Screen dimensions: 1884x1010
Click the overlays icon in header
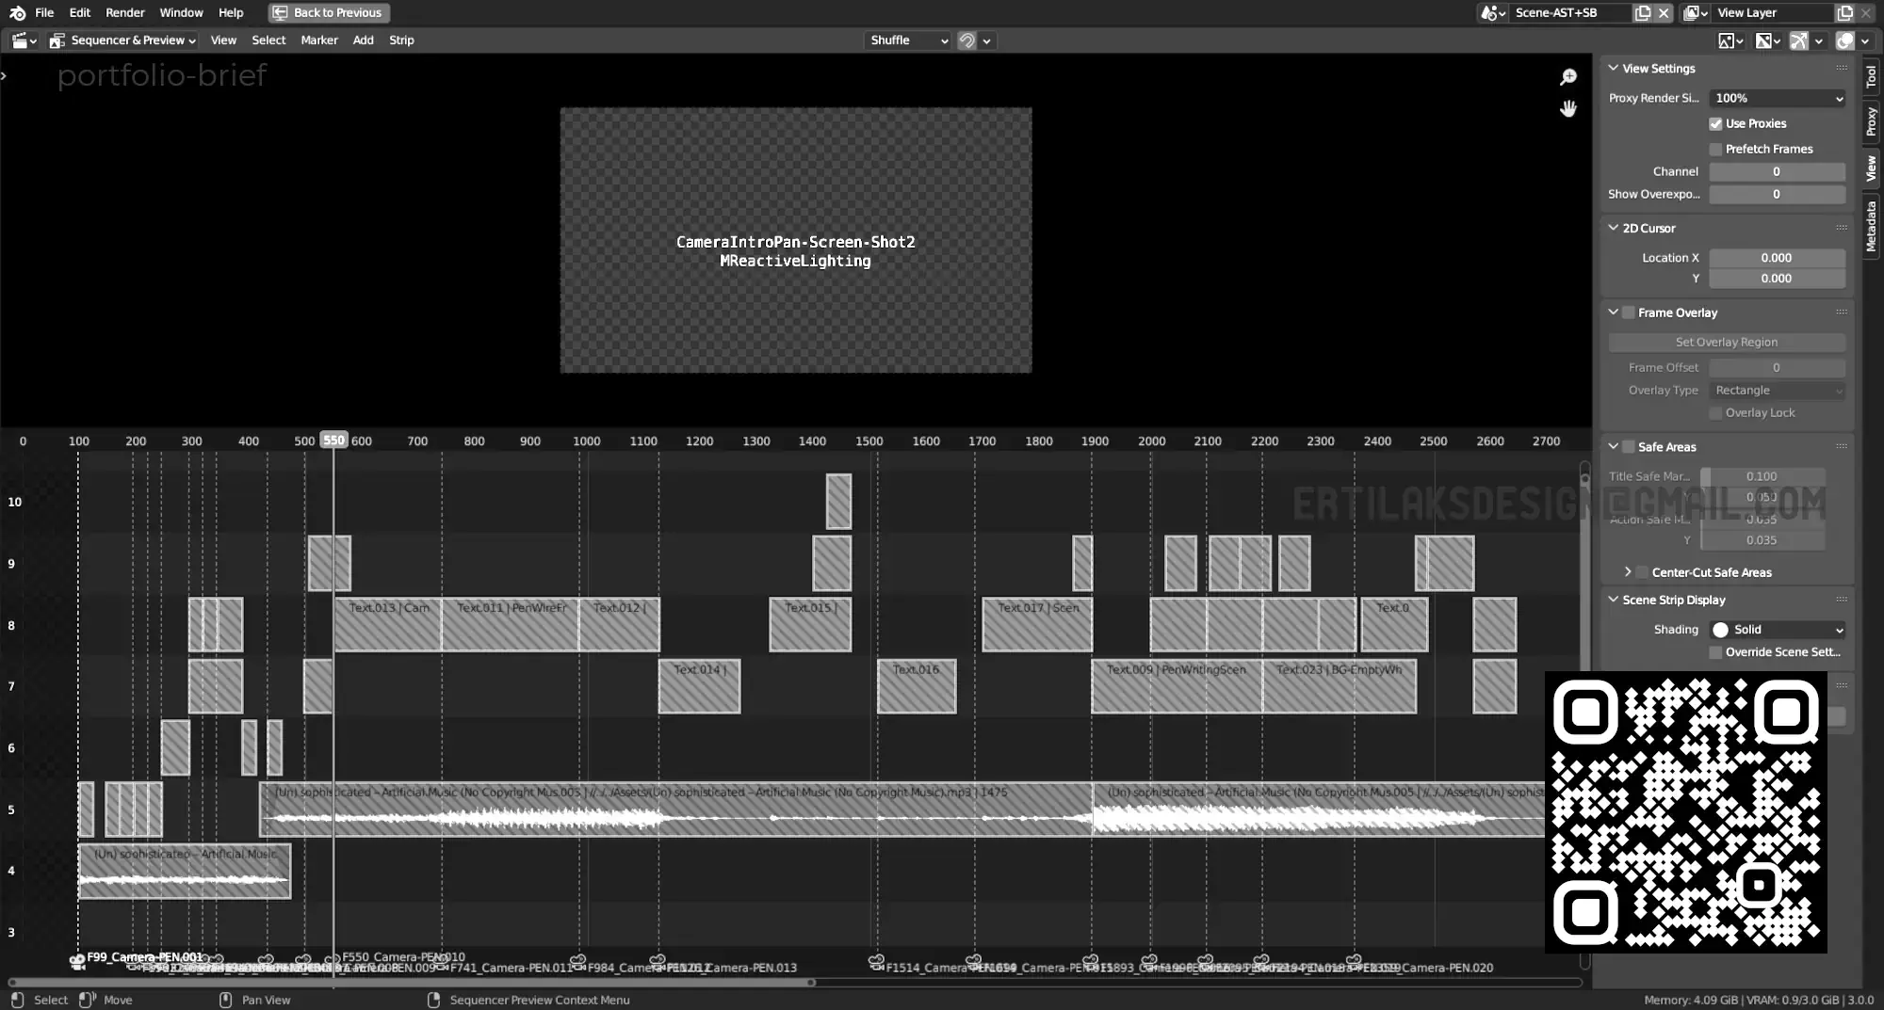click(1844, 40)
